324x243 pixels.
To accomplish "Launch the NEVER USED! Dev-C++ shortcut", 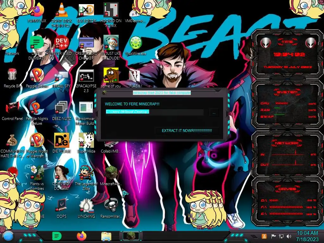I will 62,43.
